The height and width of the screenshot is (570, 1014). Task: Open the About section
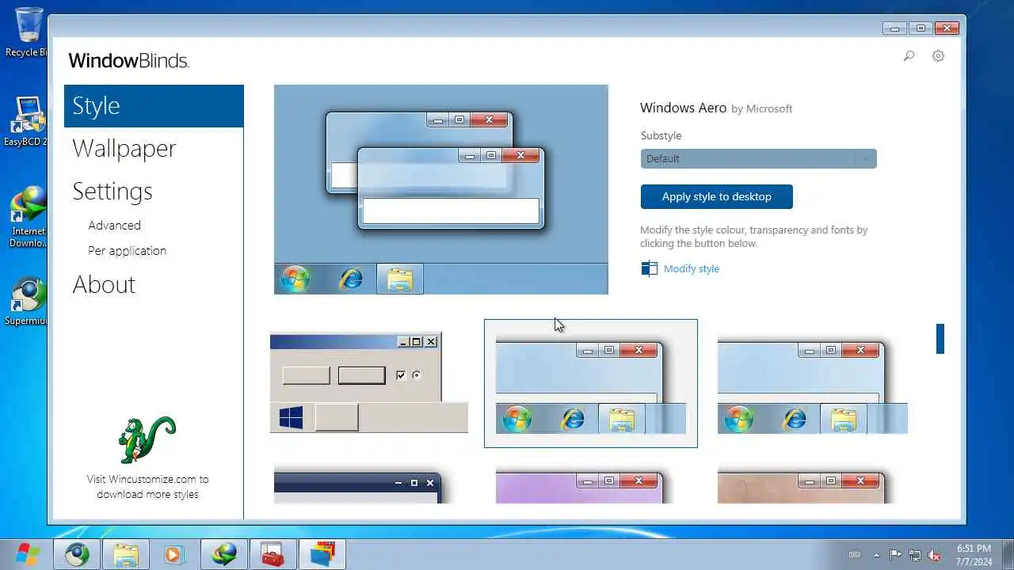click(104, 285)
